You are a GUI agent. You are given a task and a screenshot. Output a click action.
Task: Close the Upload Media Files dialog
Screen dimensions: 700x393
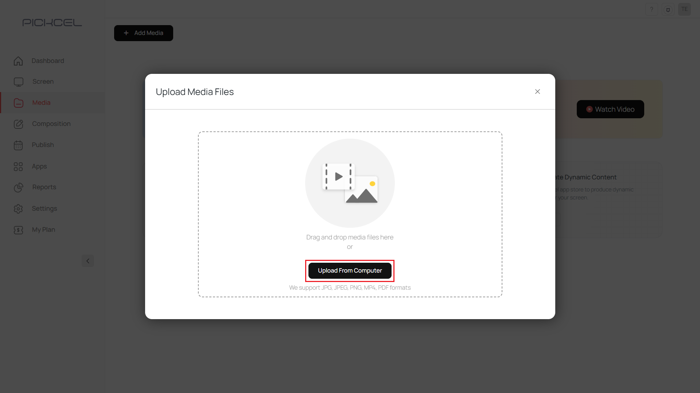[538, 92]
